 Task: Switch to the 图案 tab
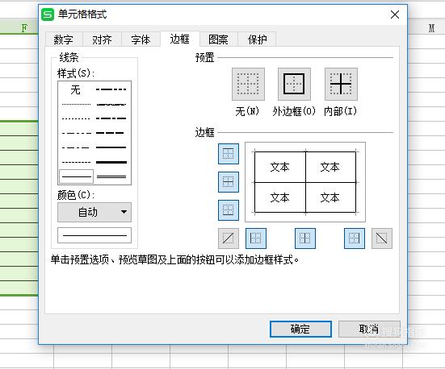pos(218,39)
